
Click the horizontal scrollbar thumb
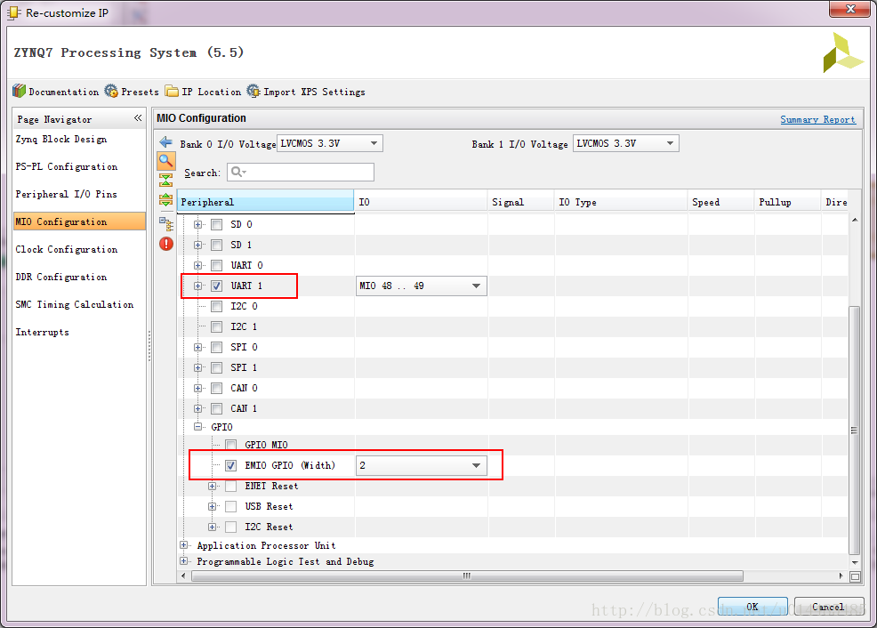[467, 576]
